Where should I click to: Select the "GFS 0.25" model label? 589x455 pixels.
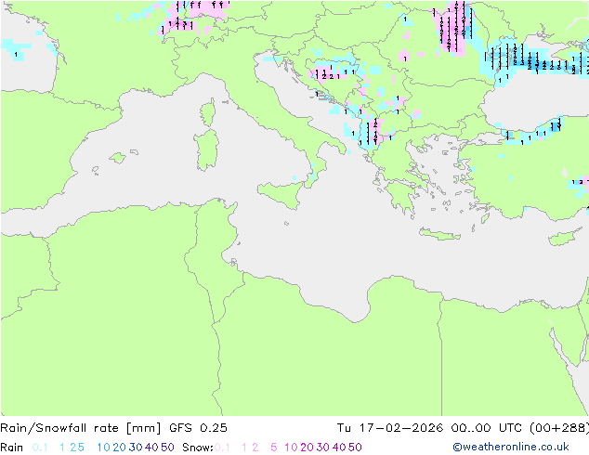(x=198, y=428)
